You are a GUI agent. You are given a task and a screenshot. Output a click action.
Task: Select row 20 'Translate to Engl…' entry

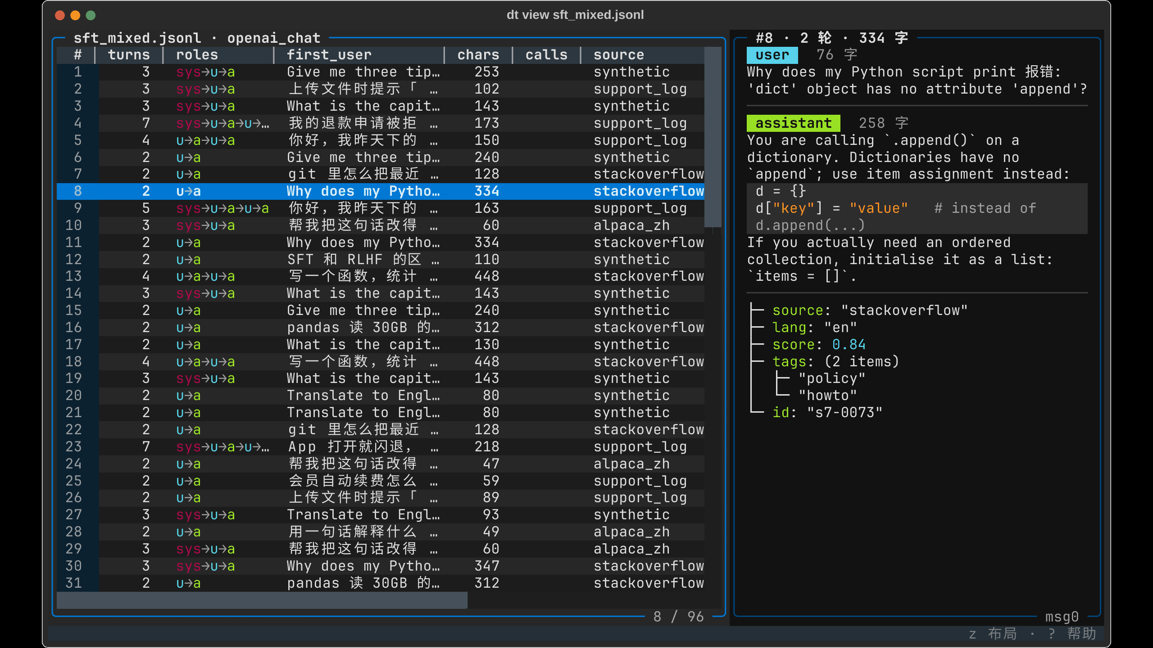381,396
